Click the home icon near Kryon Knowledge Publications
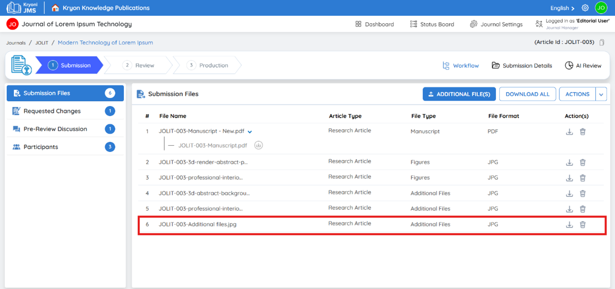Image resolution: width=615 pixels, height=289 pixels. click(56, 8)
